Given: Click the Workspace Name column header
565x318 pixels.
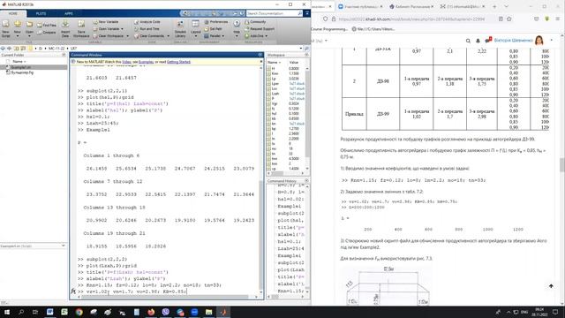Looking at the screenshot, I should [275, 62].
